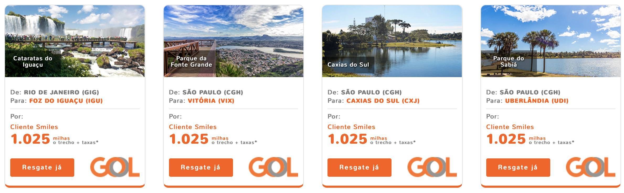Viewport: 624px width, 193px height.
Task: Click the GOL logo on Caxias do Sul card
Action: pyautogui.click(x=432, y=167)
